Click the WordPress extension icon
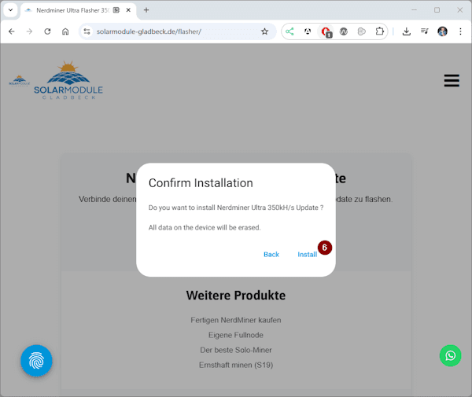The height and width of the screenshot is (397, 472). (344, 31)
